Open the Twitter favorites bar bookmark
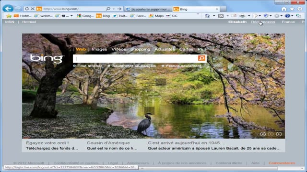This screenshot has height=172, width=307. pyautogui.click(x=120, y=16)
